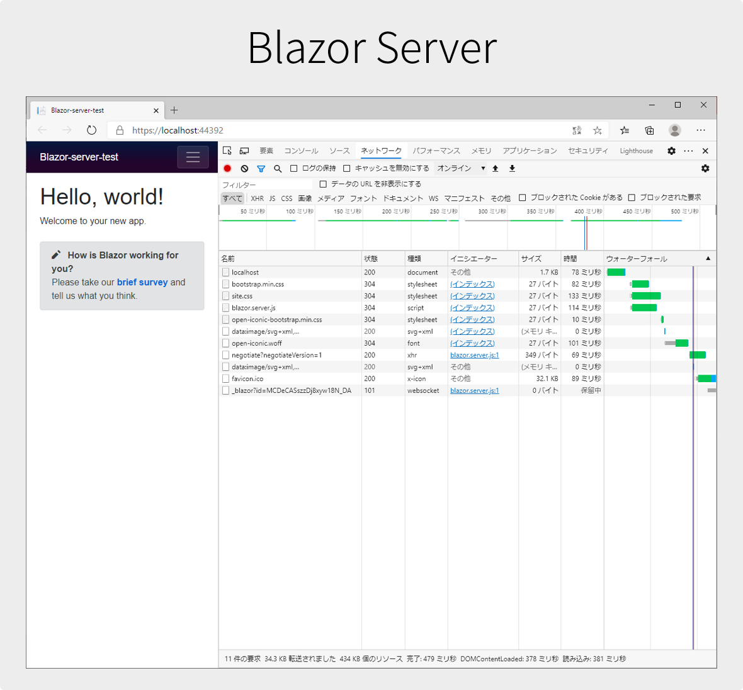Click the green waterfall bar for blazor.server.js
This screenshot has height=690, width=743.
pyautogui.click(x=644, y=308)
